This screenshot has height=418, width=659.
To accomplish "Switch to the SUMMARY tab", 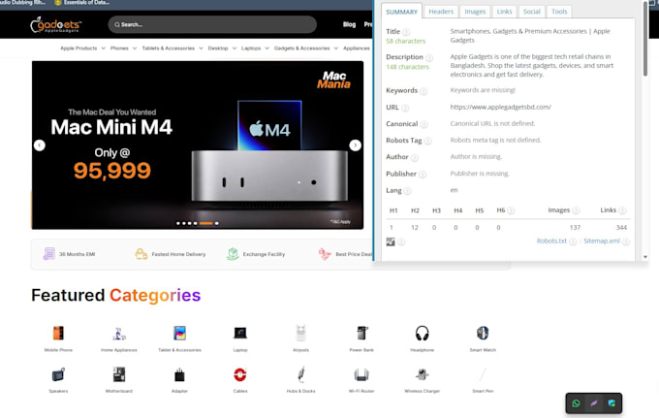I will tap(402, 12).
